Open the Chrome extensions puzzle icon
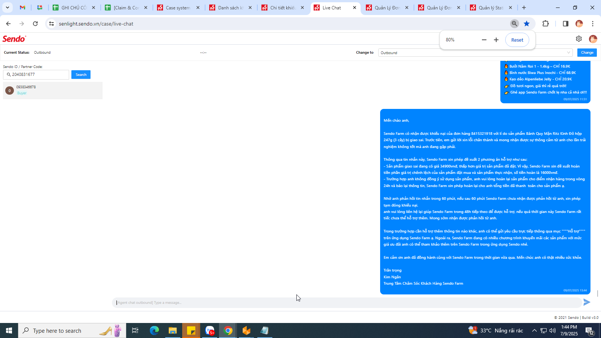601x338 pixels. tap(546, 24)
